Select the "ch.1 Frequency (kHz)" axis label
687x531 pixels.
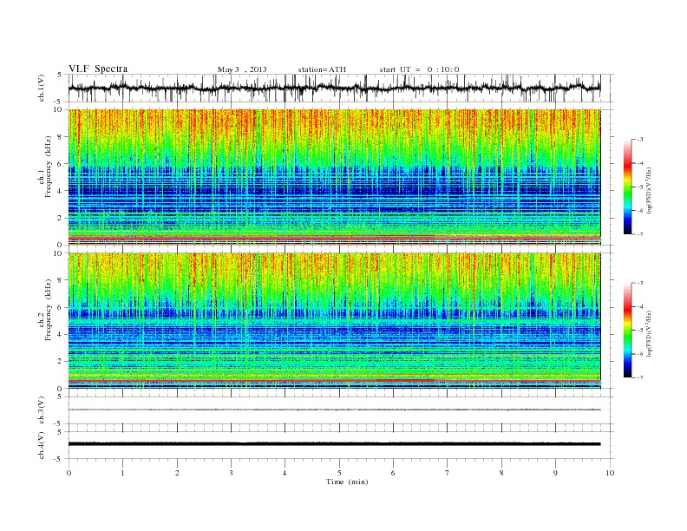pyautogui.click(x=45, y=167)
